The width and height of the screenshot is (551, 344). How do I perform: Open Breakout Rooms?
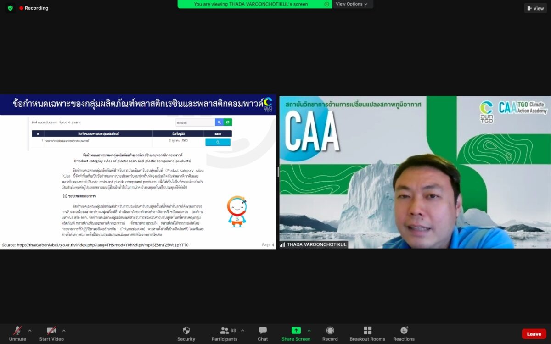click(x=367, y=331)
